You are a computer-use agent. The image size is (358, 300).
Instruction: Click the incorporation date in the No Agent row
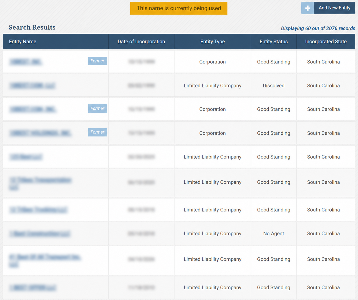(141, 234)
